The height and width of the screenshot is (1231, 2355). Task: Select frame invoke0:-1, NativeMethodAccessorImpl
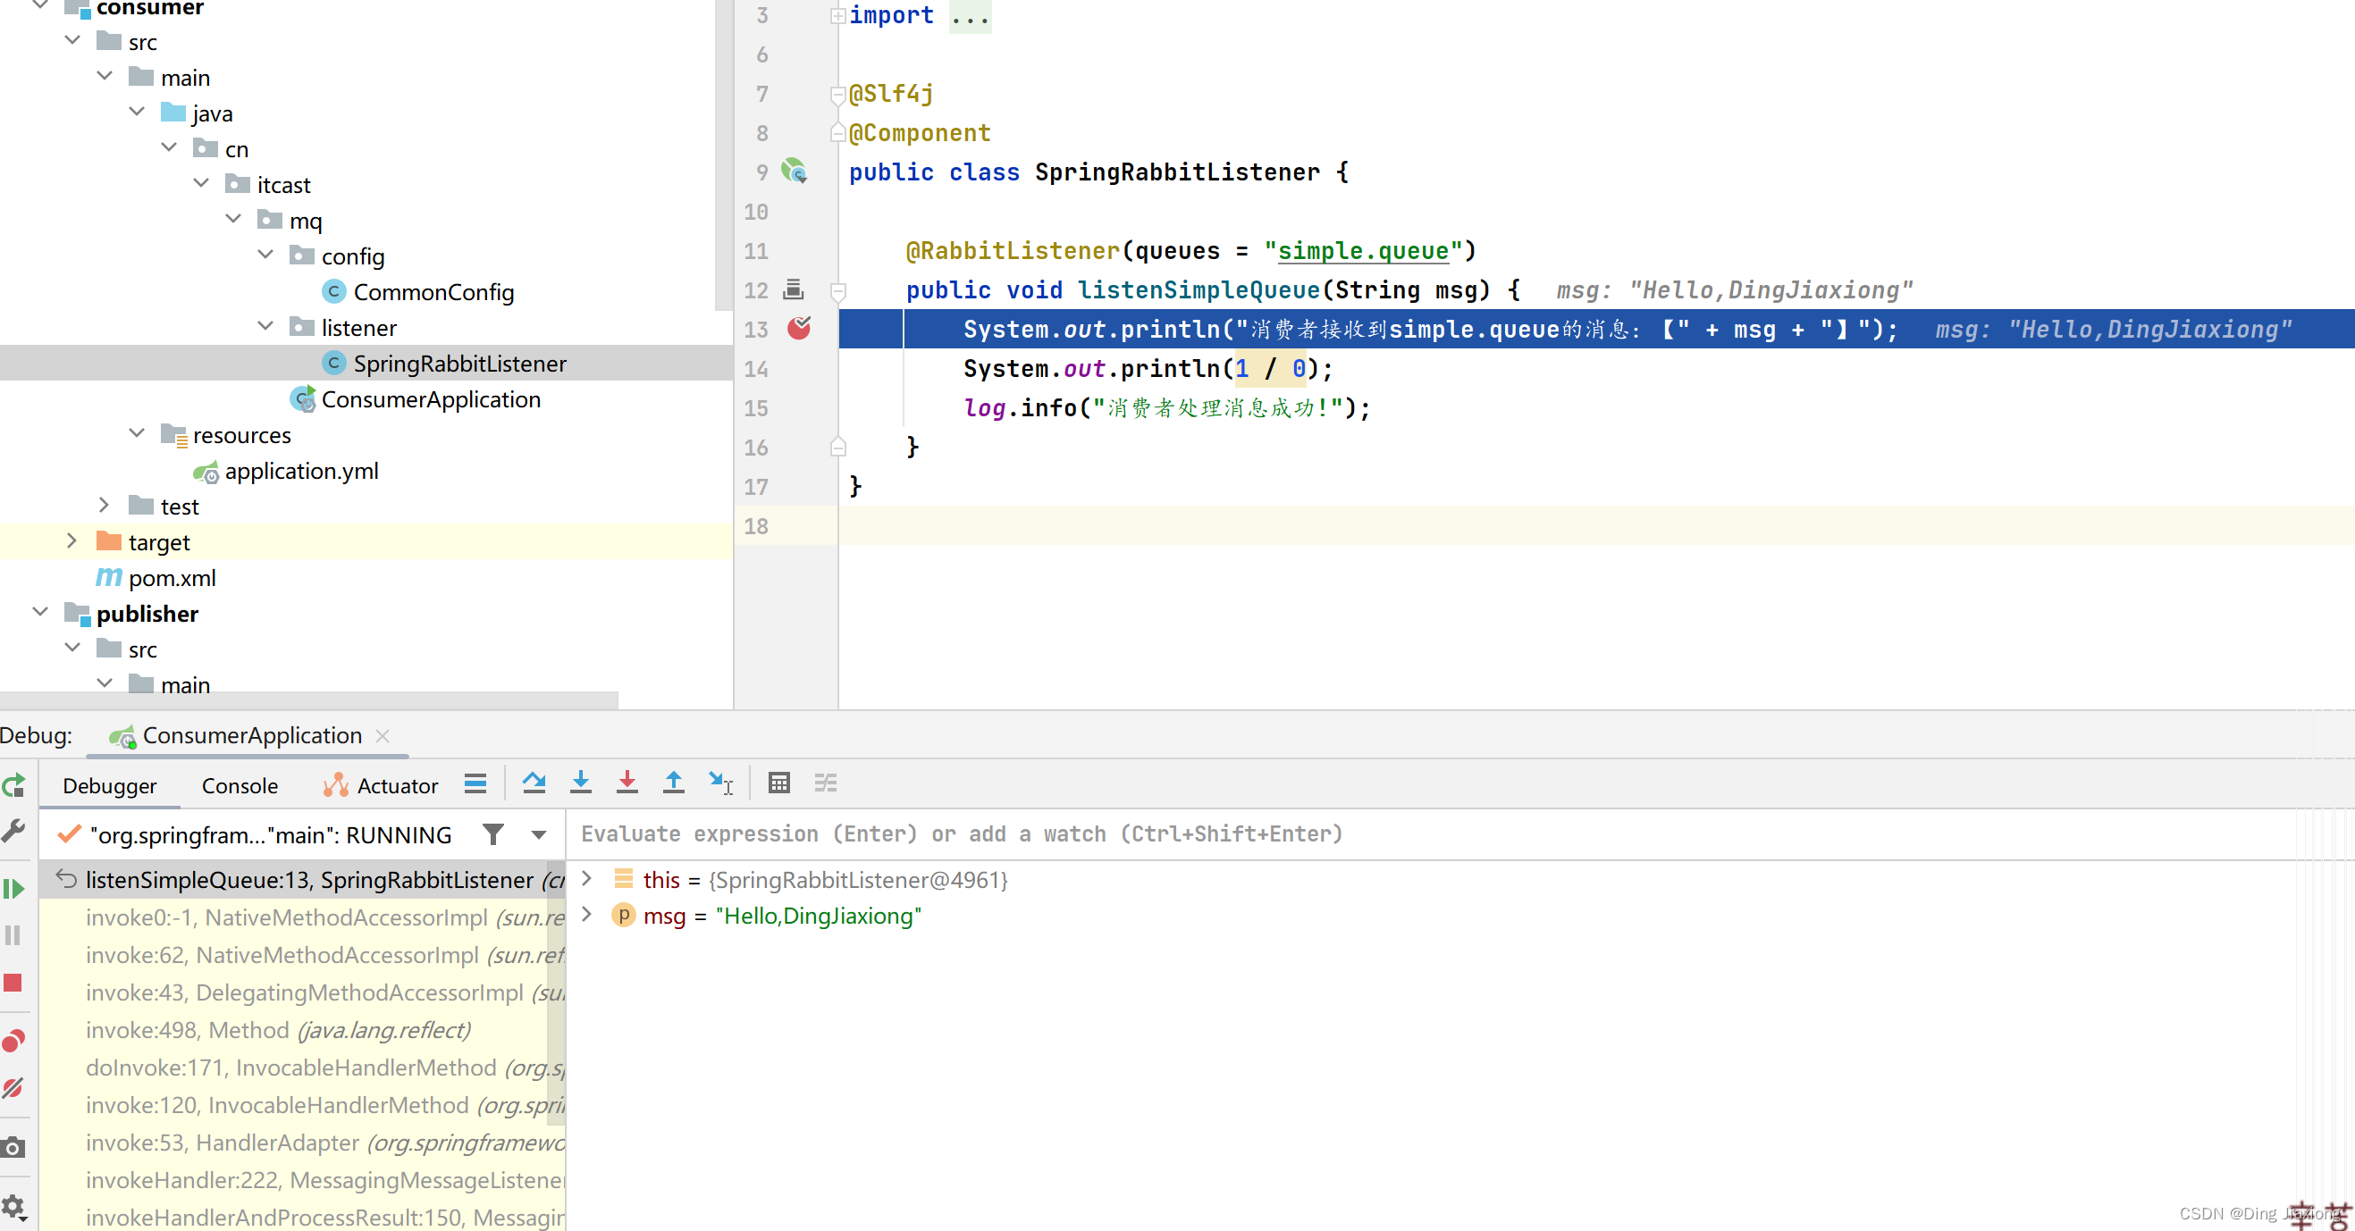pyautogui.click(x=303, y=917)
